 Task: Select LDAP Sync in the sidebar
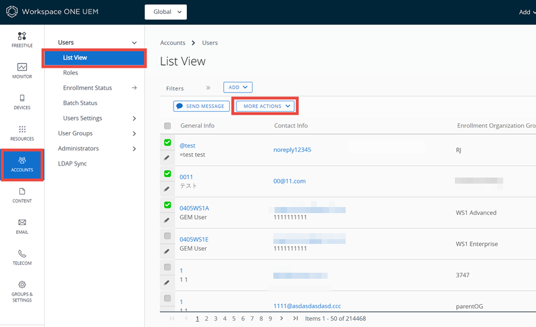point(72,163)
